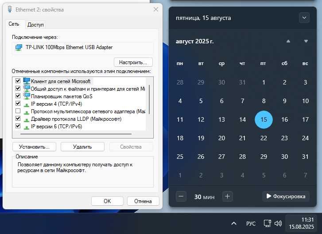Toggle Планировщик пакетов QoS checkbox
The image size is (322, 234).
pos(18,96)
